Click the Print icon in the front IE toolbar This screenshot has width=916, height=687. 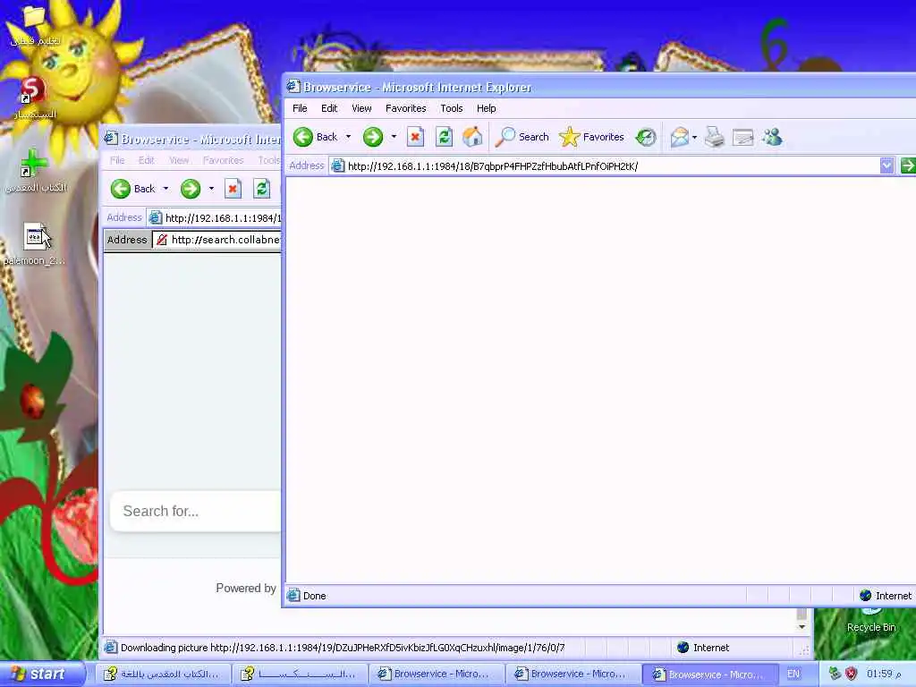pos(714,137)
